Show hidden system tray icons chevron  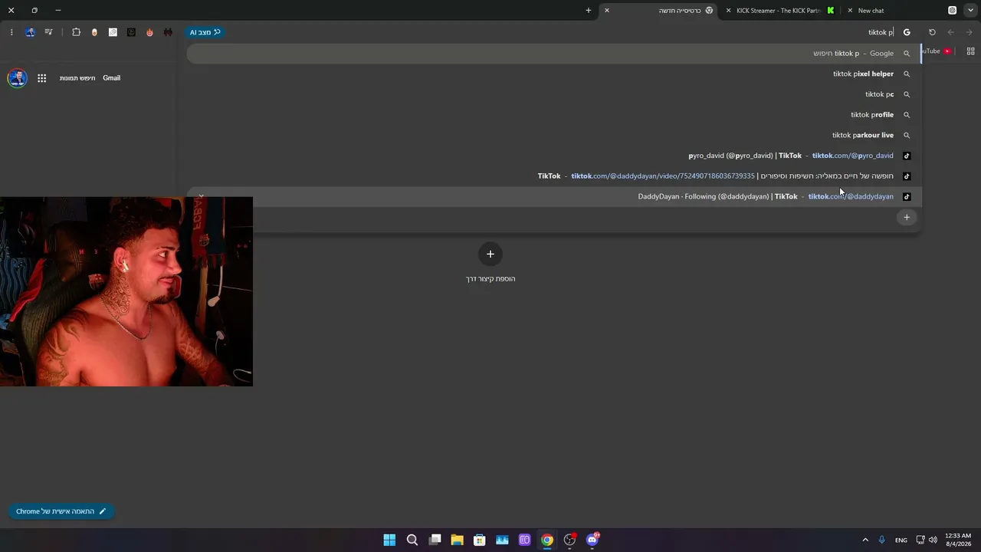[865, 540]
